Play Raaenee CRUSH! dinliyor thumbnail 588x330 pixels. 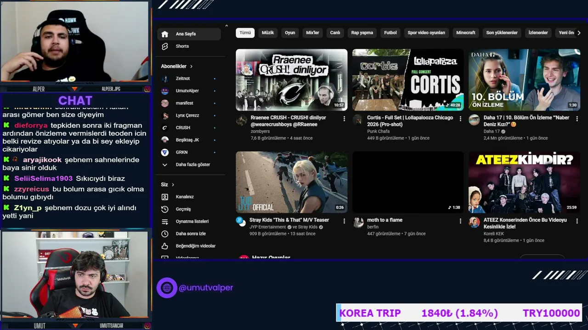292,80
